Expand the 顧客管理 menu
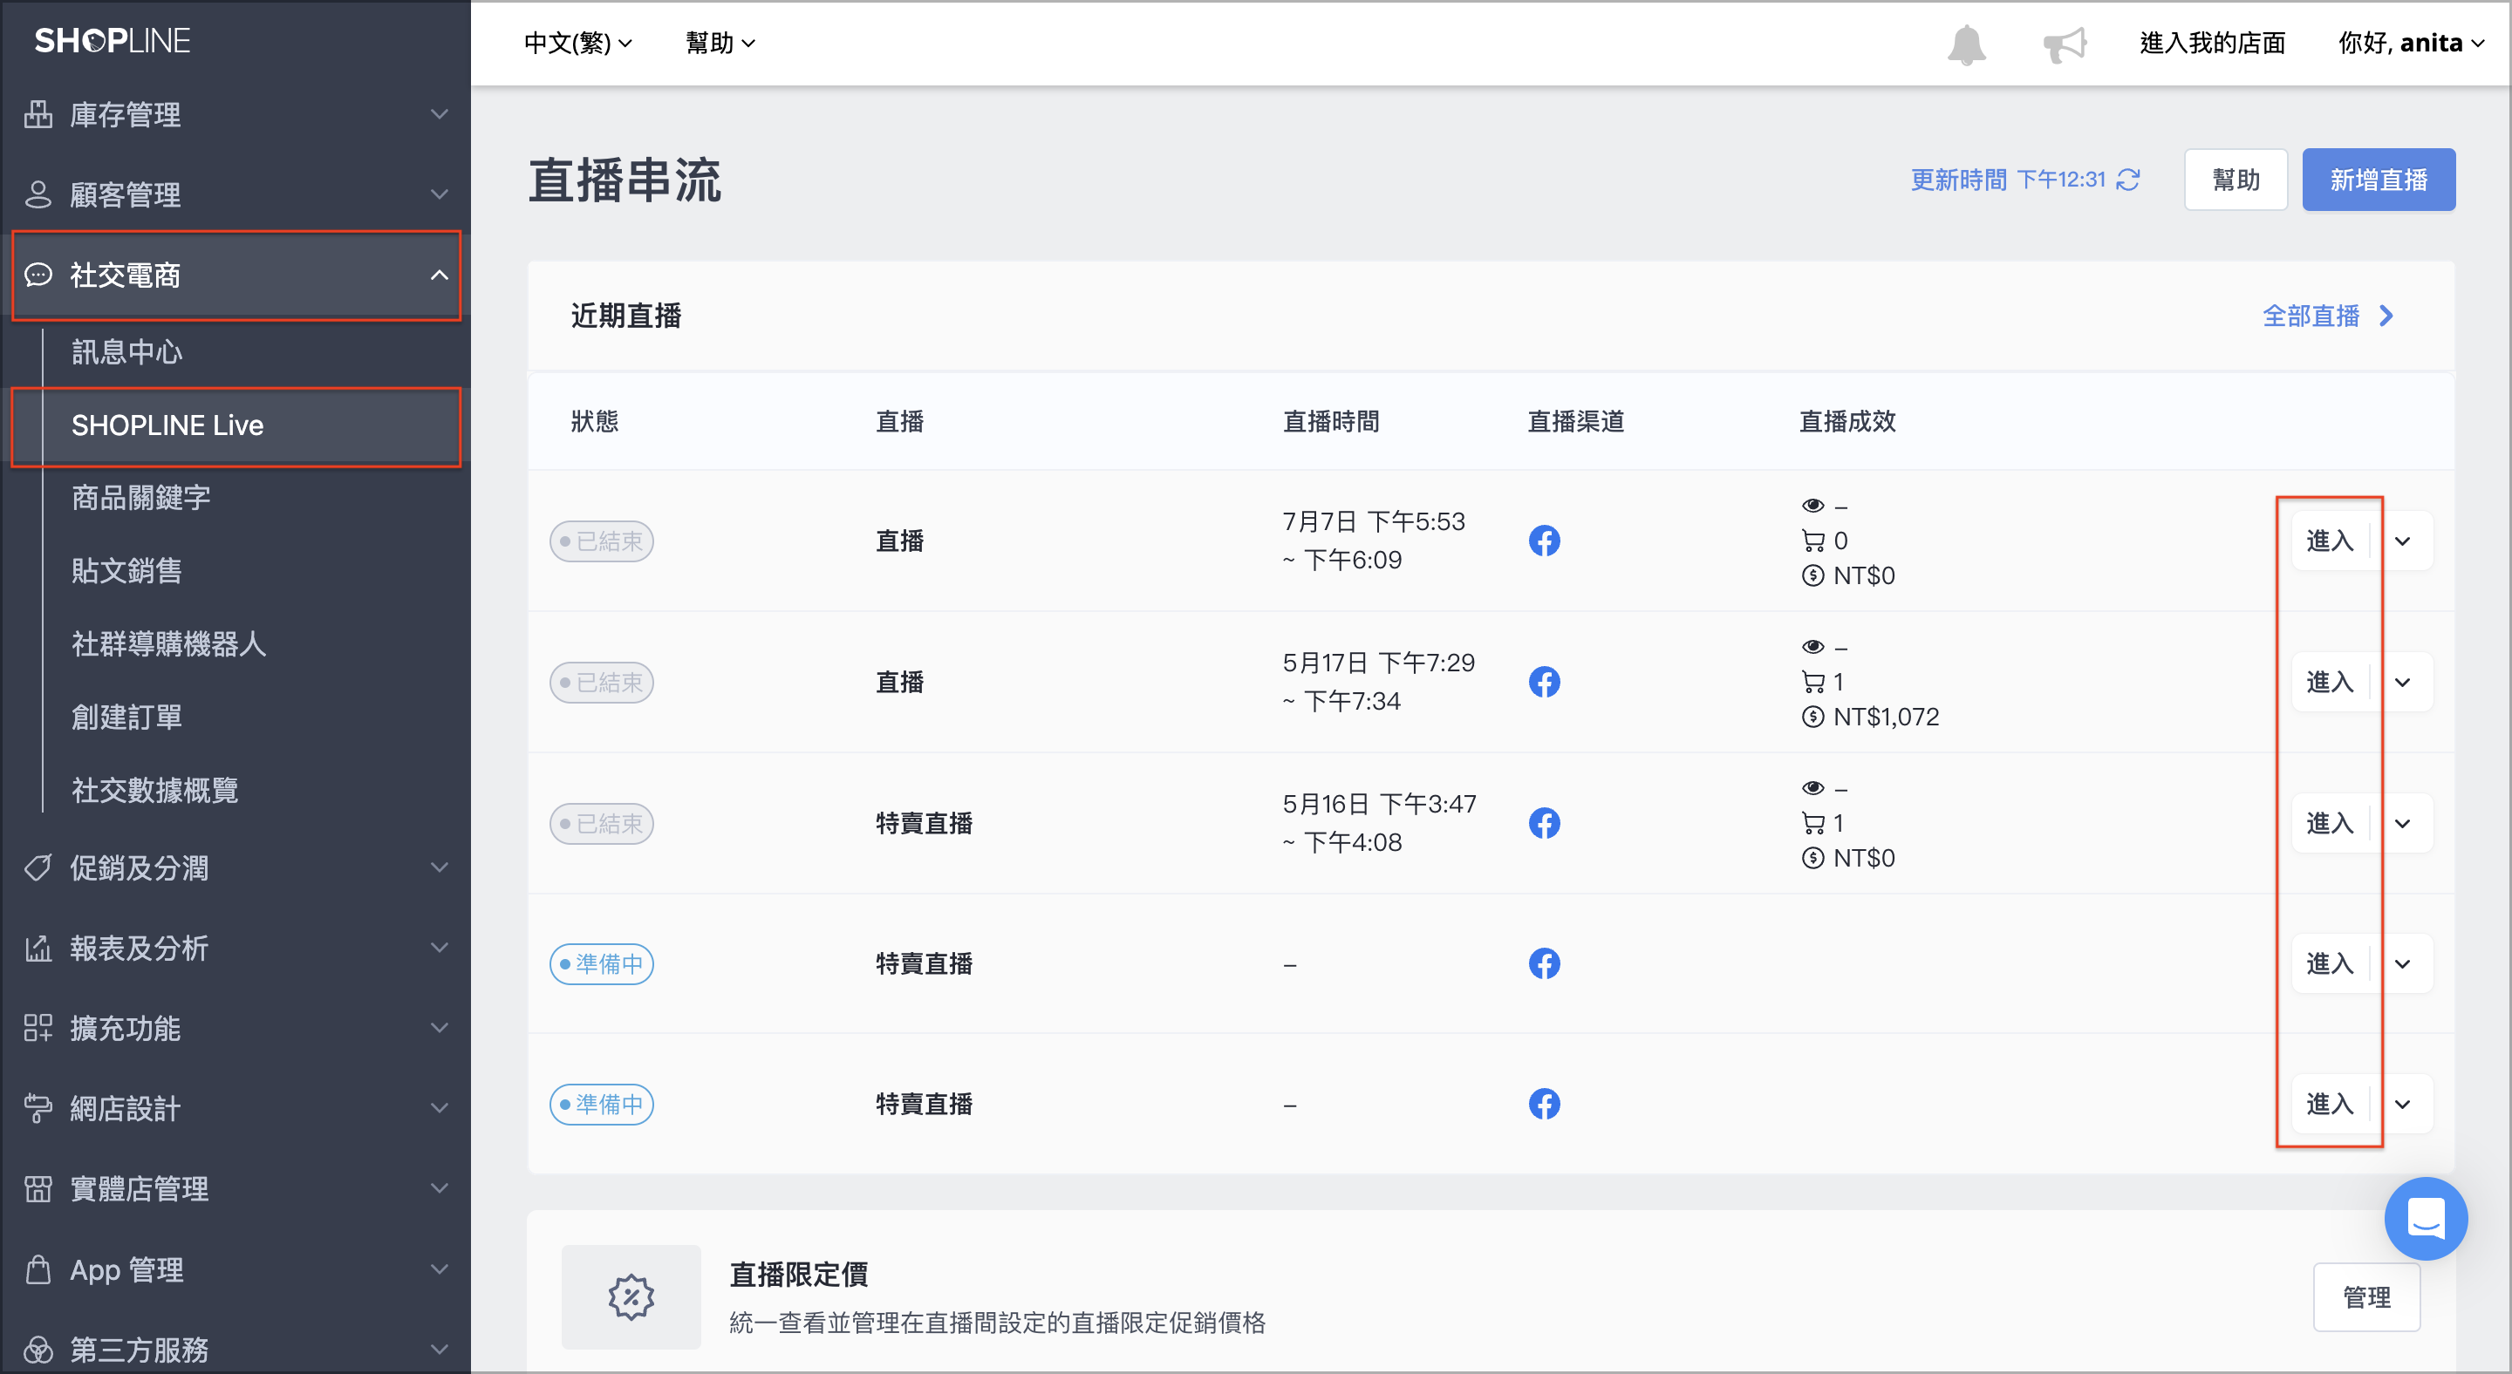Screen dimensions: 2512x1374 pos(440,194)
